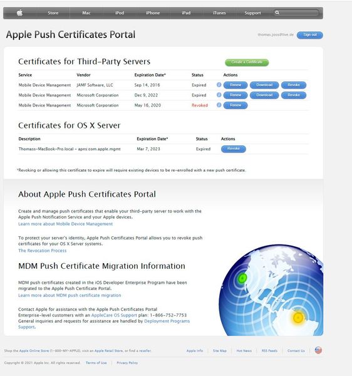Renew the revoked May 16, 2020 certificate
352x376 pixels.
(x=236, y=105)
